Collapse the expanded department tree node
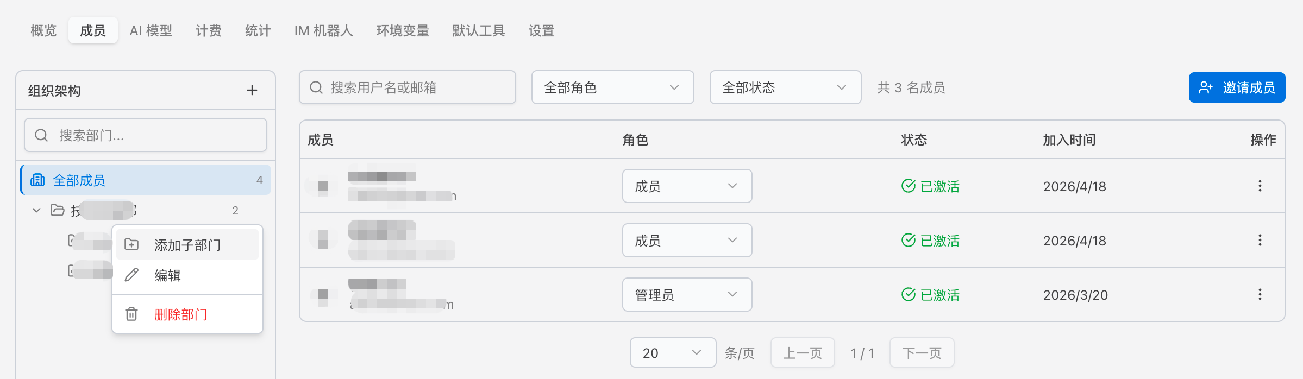Image resolution: width=1303 pixels, height=379 pixels. (x=36, y=211)
